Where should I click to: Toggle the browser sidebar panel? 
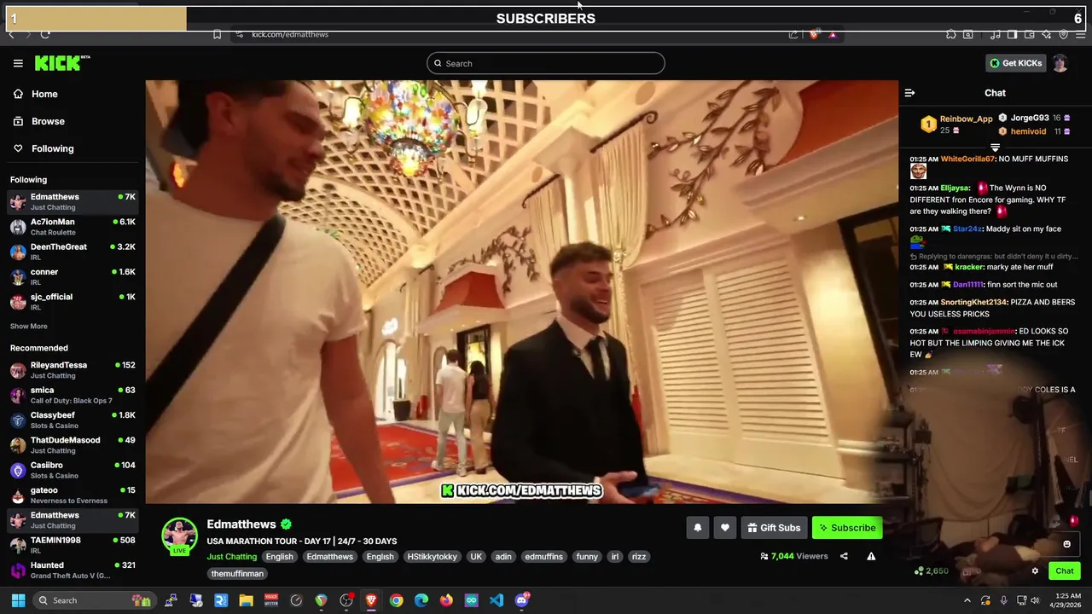1012,34
